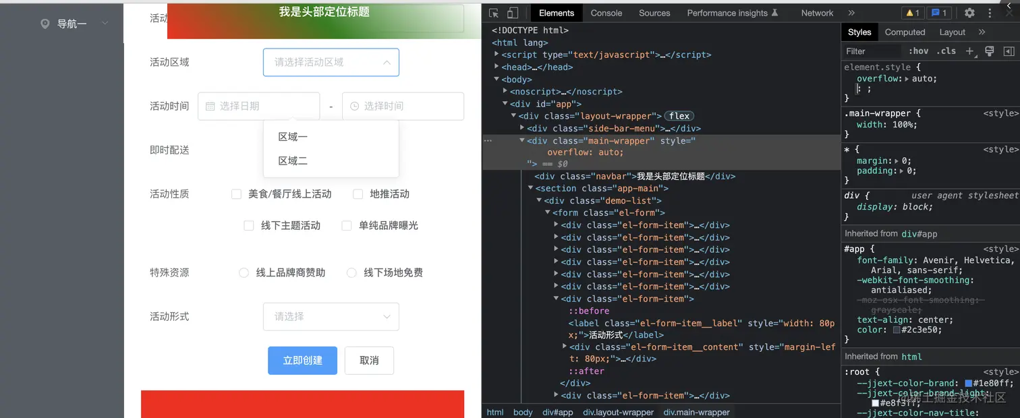Expand the el-form-item__content div node
1020x418 pixels.
(565, 347)
